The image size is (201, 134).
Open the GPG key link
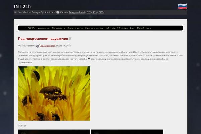[x=101, y=12]
